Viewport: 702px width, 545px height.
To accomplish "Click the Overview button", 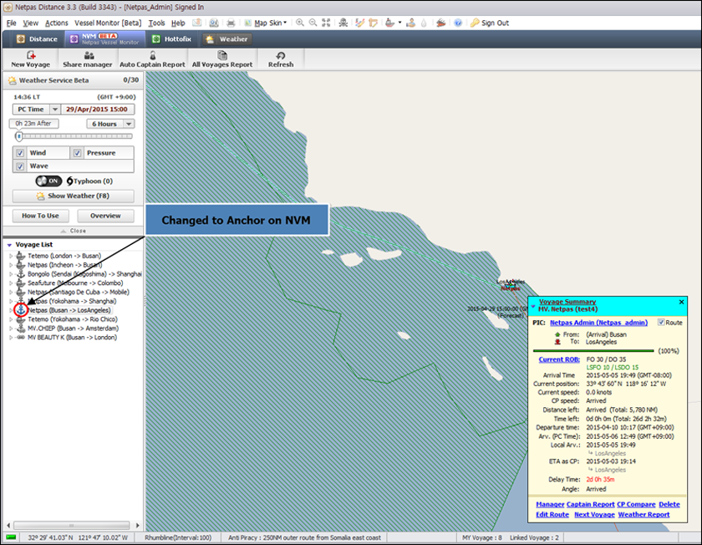I will (x=105, y=216).
